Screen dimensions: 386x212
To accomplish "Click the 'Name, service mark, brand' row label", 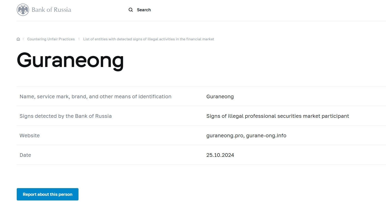I will tap(95, 97).
